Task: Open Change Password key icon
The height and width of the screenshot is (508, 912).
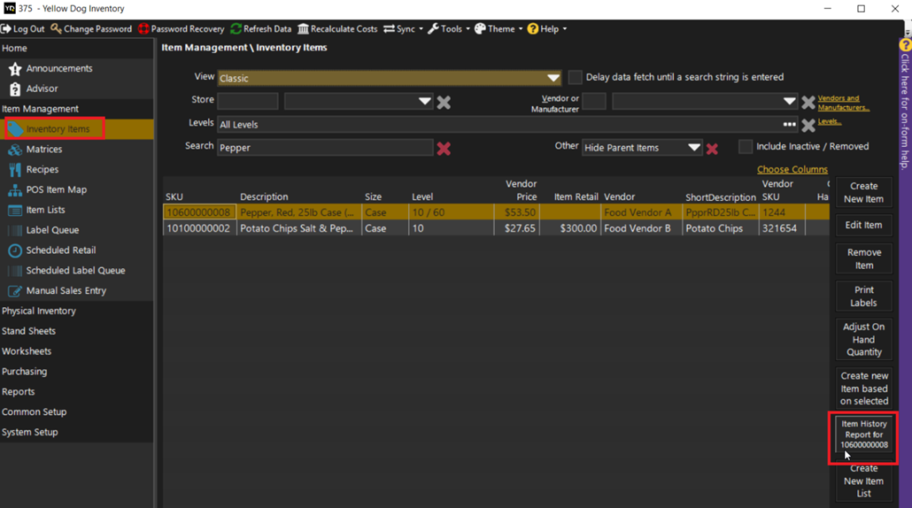Action: pyautogui.click(x=56, y=29)
